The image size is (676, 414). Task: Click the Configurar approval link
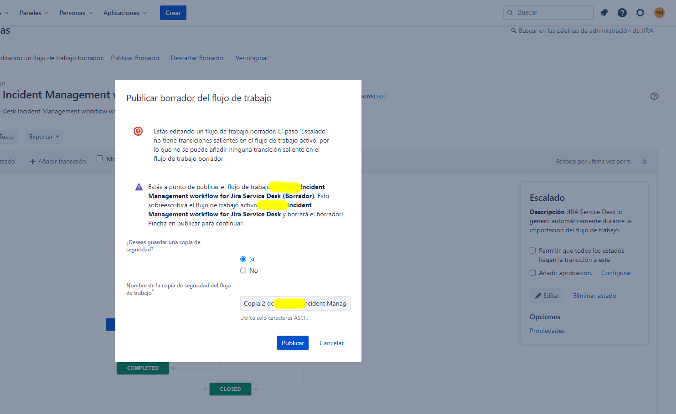pyautogui.click(x=616, y=273)
